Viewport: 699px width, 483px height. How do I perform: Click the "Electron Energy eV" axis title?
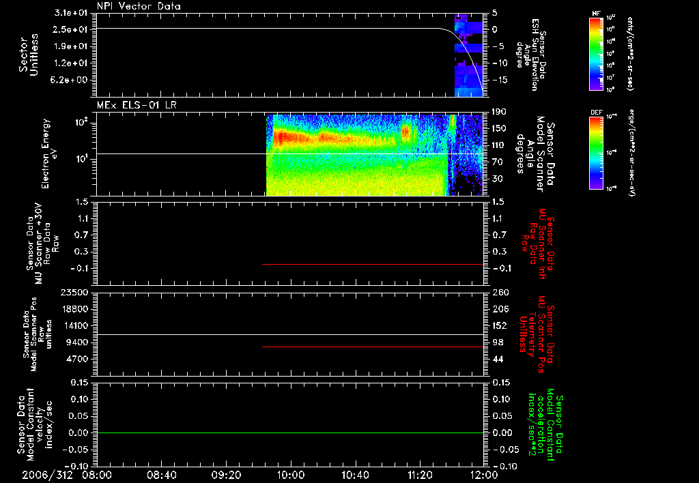point(50,154)
